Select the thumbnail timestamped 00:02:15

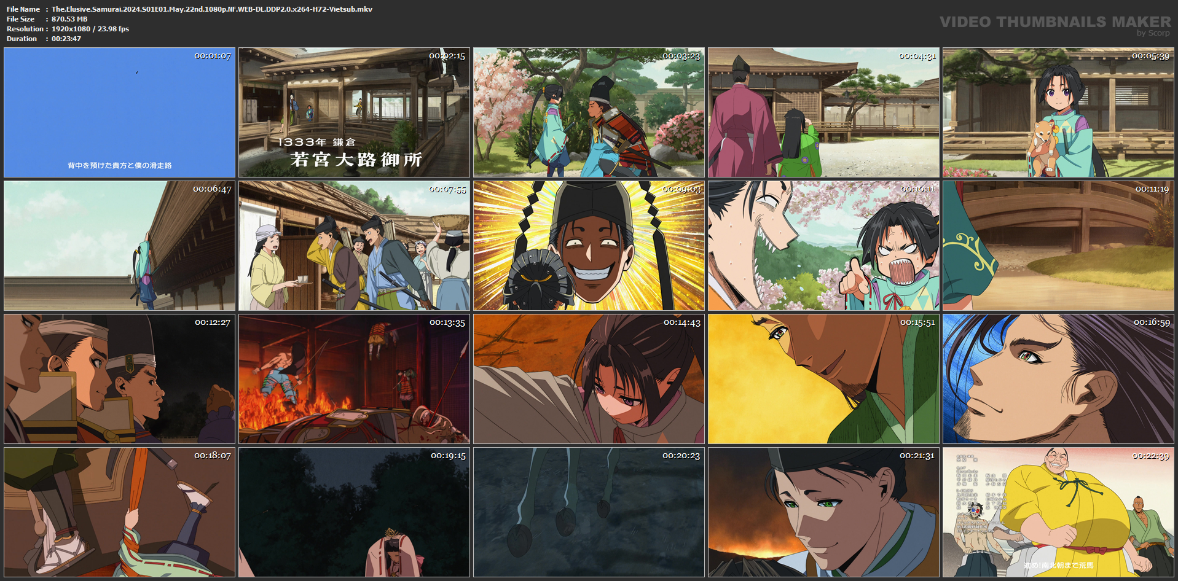click(x=355, y=113)
